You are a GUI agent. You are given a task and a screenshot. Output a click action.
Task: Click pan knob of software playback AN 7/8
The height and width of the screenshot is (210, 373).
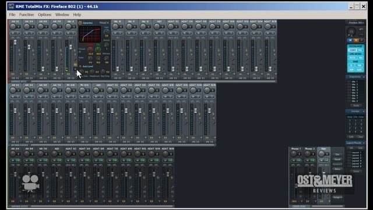point(55,90)
